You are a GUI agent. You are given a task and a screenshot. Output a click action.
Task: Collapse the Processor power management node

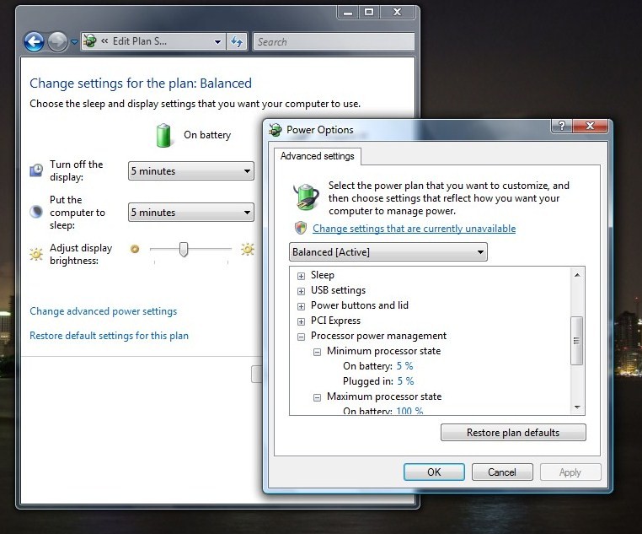[x=301, y=337]
